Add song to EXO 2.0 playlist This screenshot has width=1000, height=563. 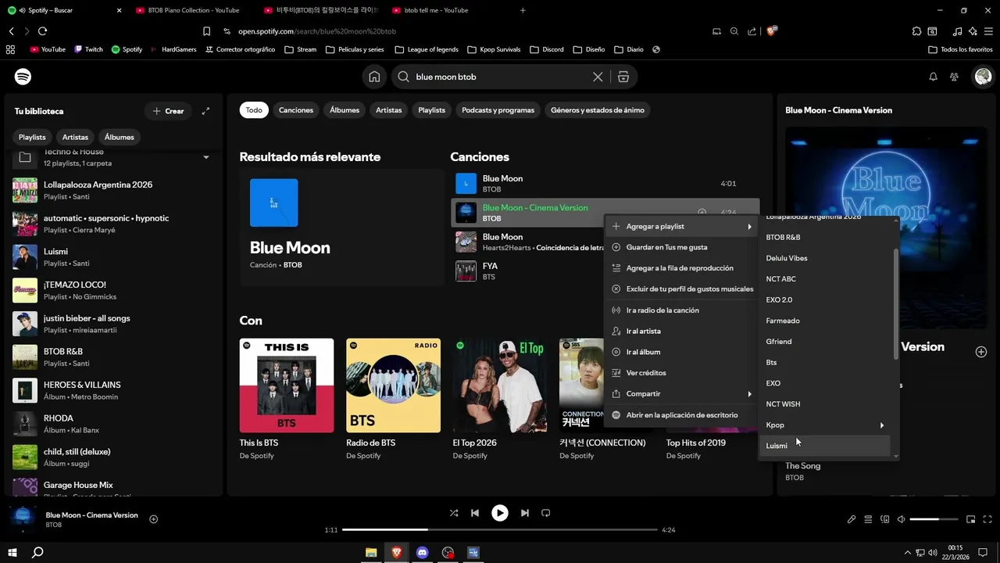826,300
